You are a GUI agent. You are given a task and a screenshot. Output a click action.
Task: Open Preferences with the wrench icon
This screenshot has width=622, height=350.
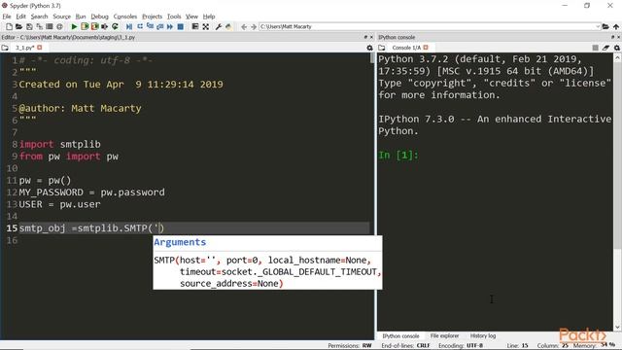pyautogui.click(x=218, y=26)
